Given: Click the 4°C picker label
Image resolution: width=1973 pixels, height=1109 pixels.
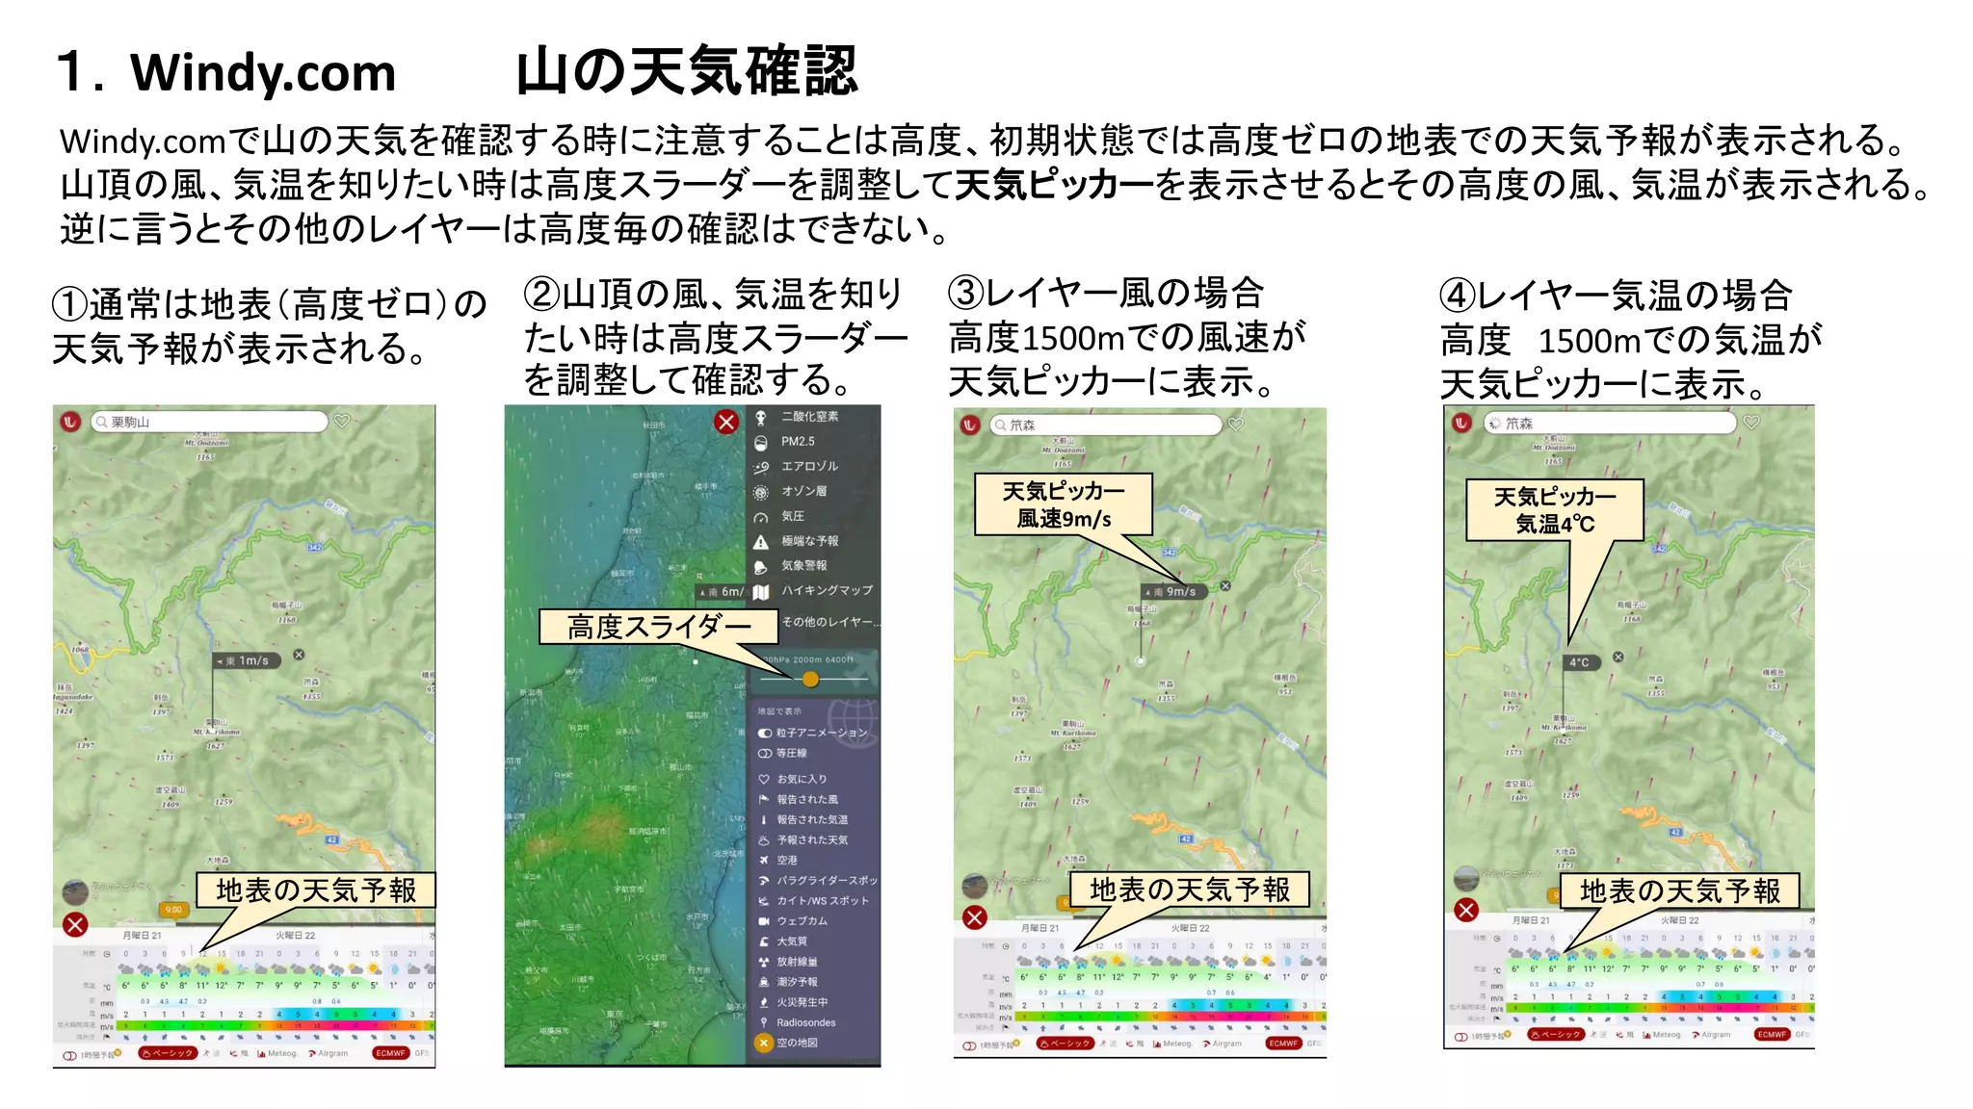Looking at the screenshot, I should 1580,662.
